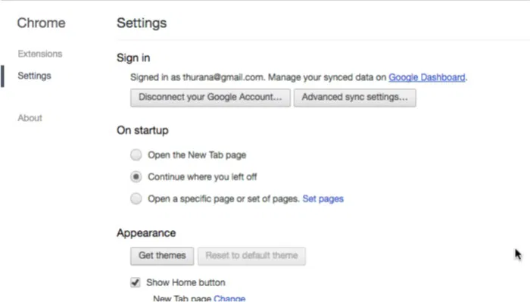Viewport: 530px width, 302px height.
Task: Click the Chrome title text
Action: click(x=41, y=23)
